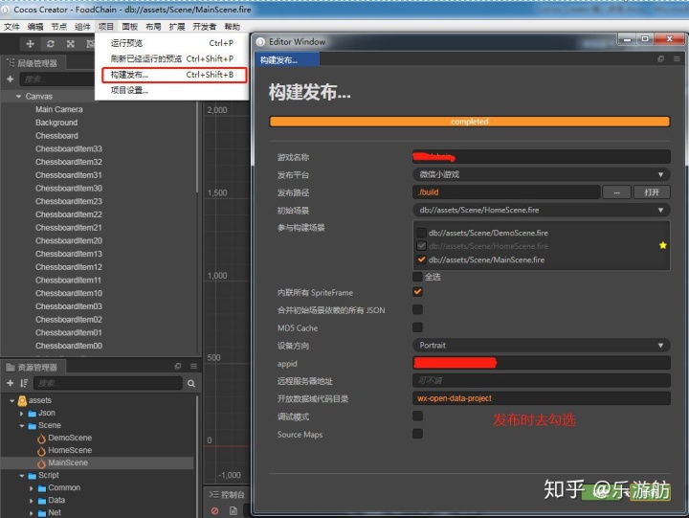Collapse the Canvas node in hierarchy
Screen dimensions: 689x518
tap(18, 97)
